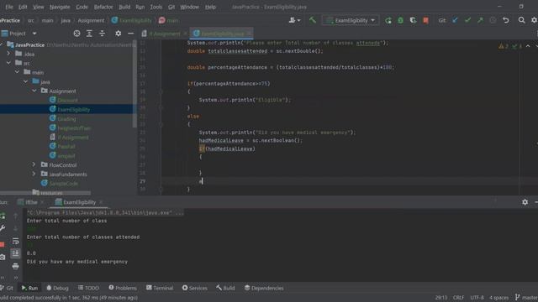Expand the .idea folder node

coord(9,54)
